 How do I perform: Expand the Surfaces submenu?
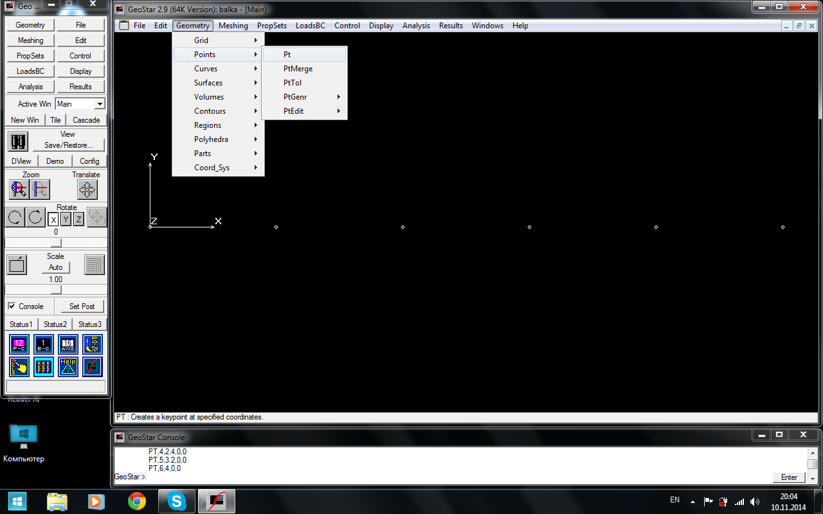tap(218, 83)
